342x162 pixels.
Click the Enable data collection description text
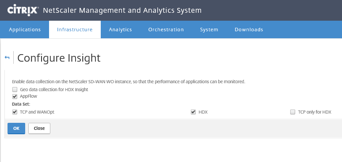129,82
